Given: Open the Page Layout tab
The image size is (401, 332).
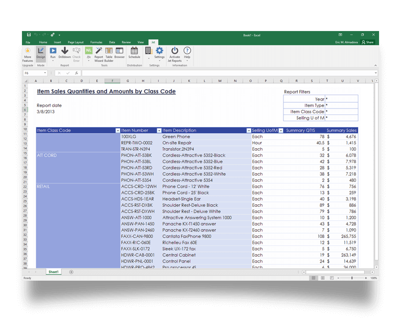Looking at the screenshot, I should (75, 42).
